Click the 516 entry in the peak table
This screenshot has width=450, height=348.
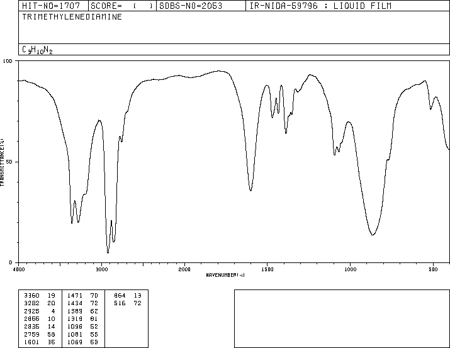coord(120,303)
